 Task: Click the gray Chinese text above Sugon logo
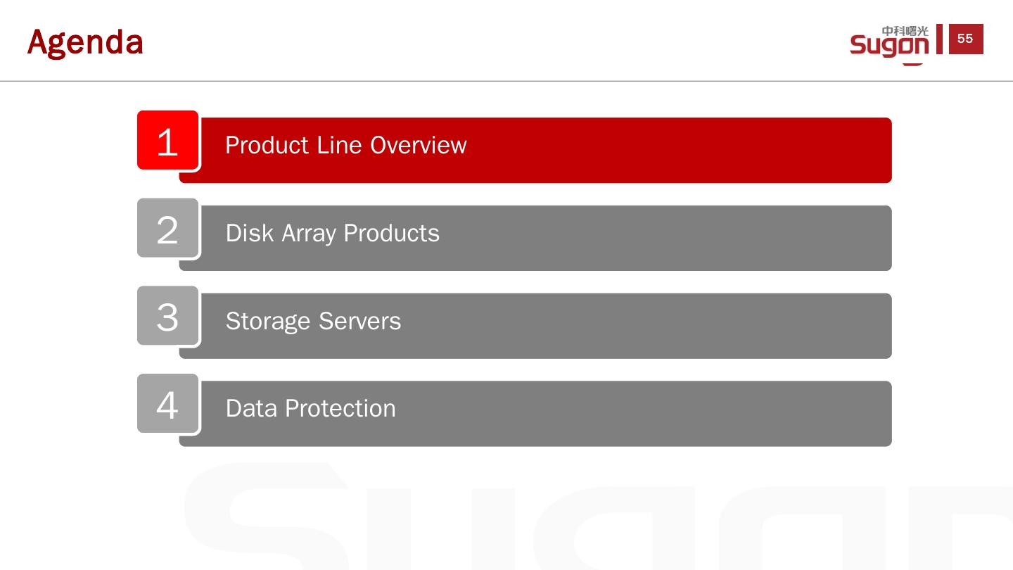click(905, 31)
